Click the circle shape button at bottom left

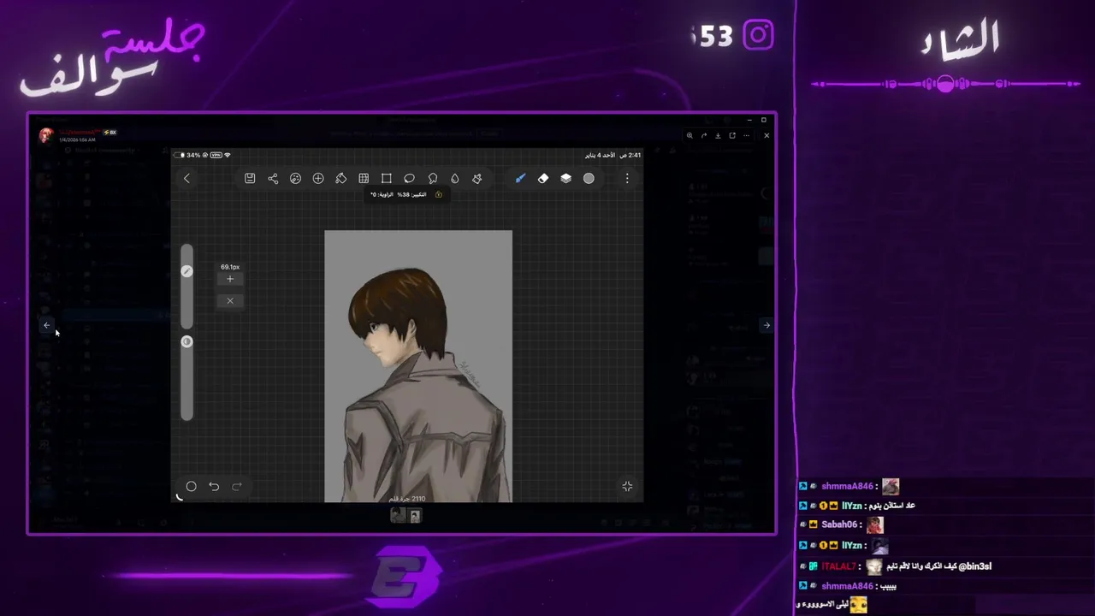tap(192, 486)
